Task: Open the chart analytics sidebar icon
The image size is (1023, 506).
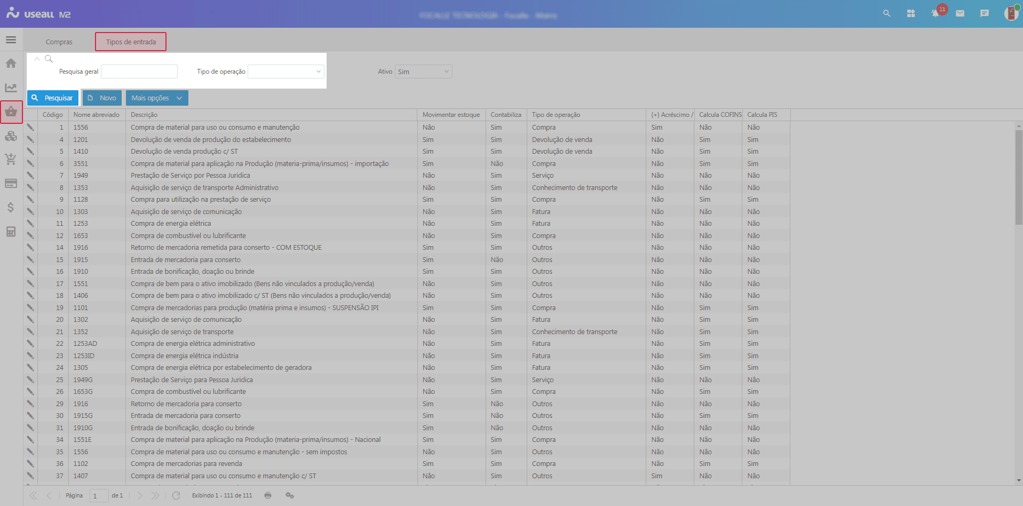Action: pos(11,88)
